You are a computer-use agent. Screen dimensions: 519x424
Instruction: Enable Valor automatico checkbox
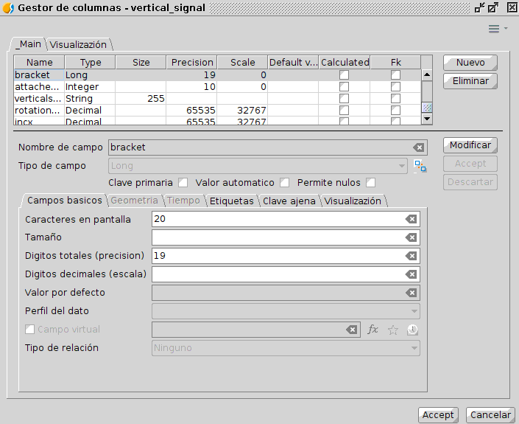284,183
